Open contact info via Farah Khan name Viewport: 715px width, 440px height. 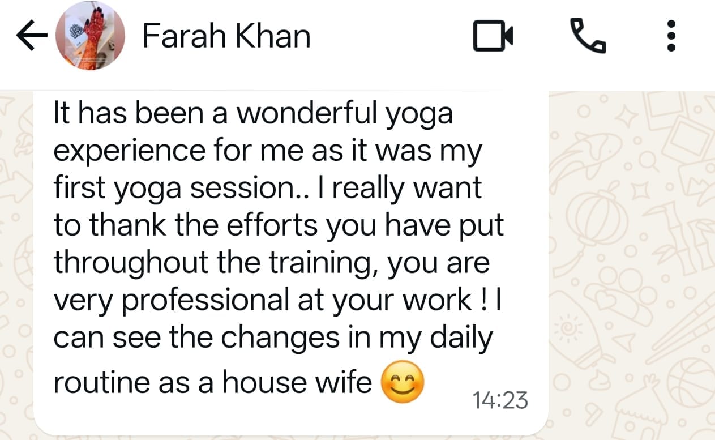tap(226, 36)
